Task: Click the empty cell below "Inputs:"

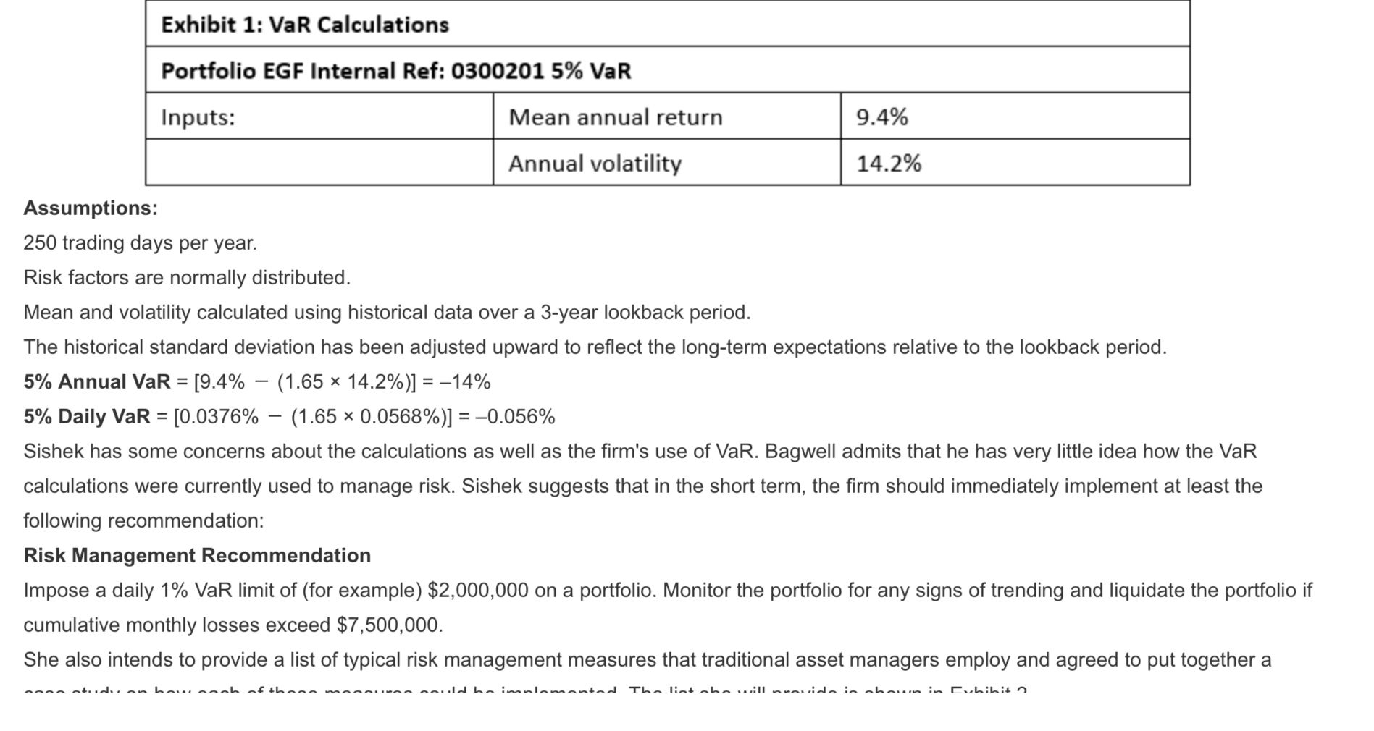Action: click(x=319, y=164)
